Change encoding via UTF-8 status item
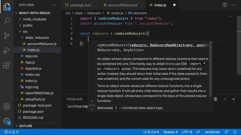 coord(187,132)
